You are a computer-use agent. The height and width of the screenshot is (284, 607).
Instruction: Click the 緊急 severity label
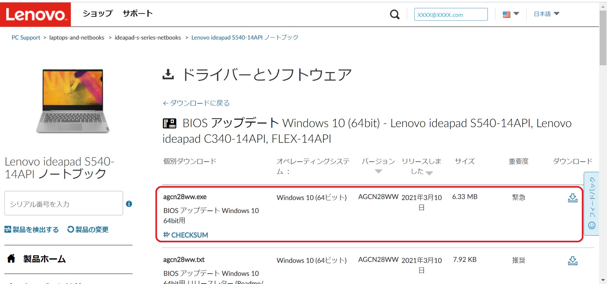518,197
